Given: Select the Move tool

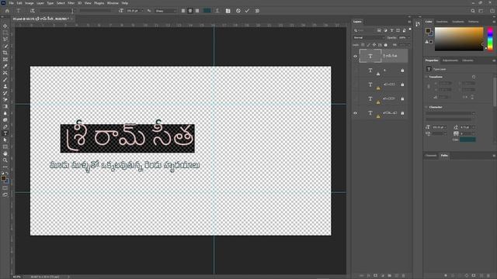Looking at the screenshot, I should 5,26.
